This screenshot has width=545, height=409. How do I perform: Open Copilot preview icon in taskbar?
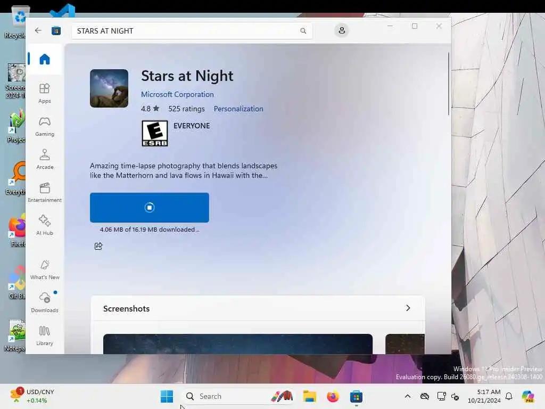click(x=528, y=396)
